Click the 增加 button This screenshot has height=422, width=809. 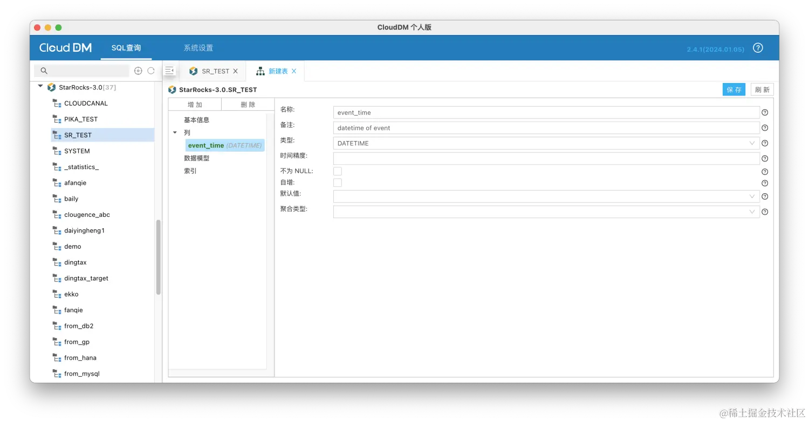pyautogui.click(x=195, y=104)
